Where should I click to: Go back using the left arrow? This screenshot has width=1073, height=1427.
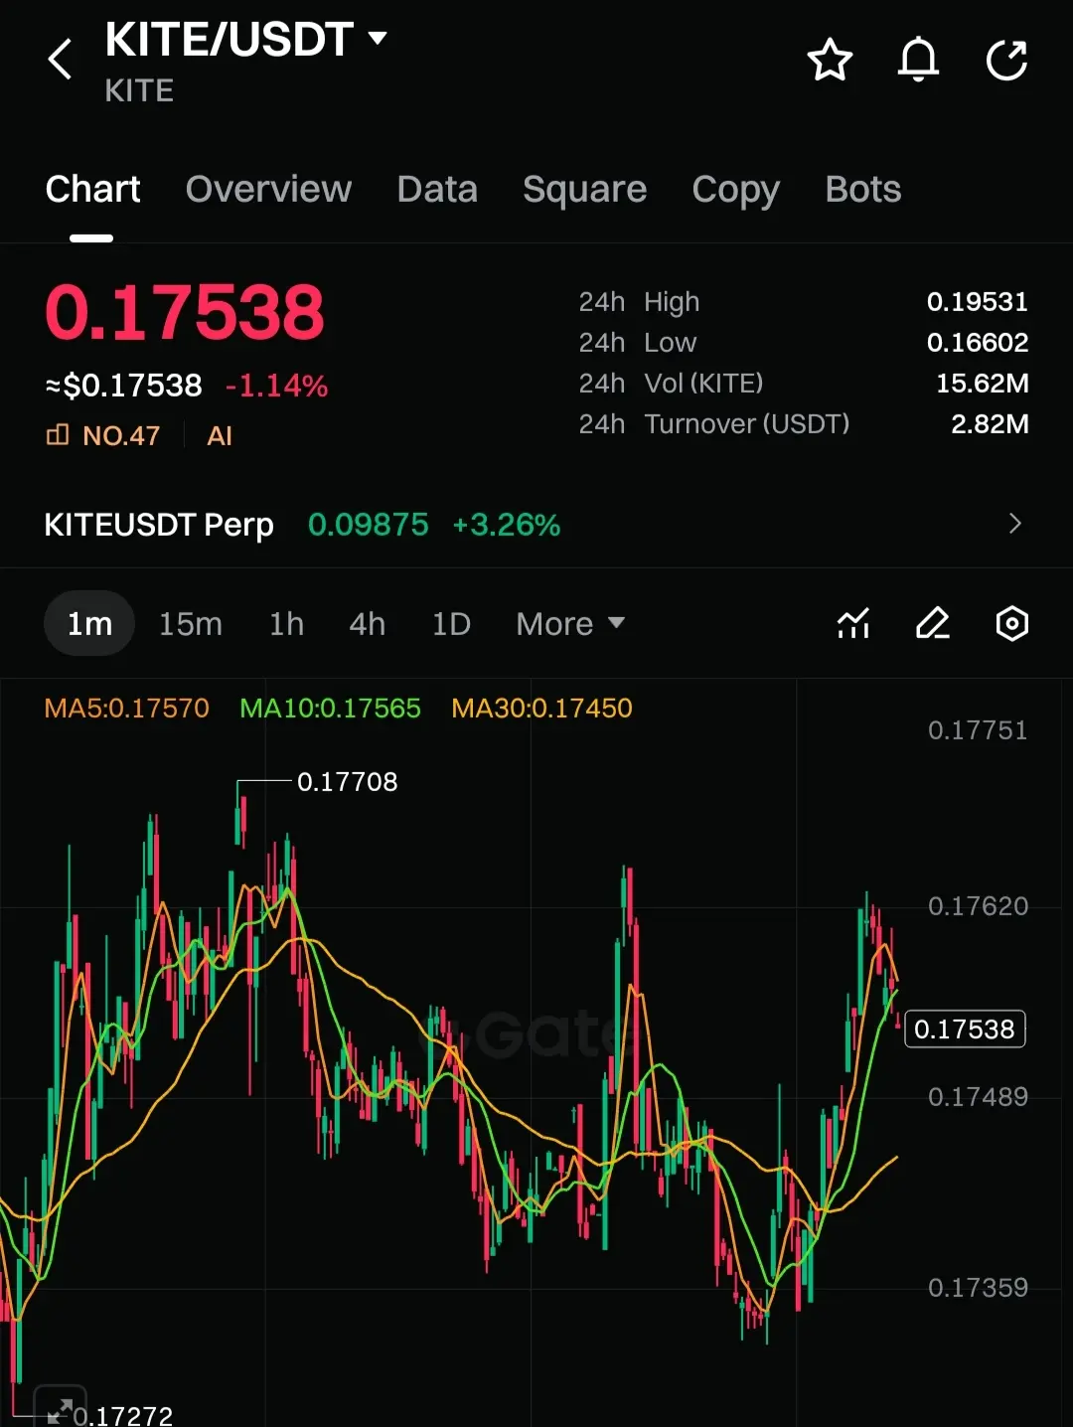pyautogui.click(x=60, y=60)
